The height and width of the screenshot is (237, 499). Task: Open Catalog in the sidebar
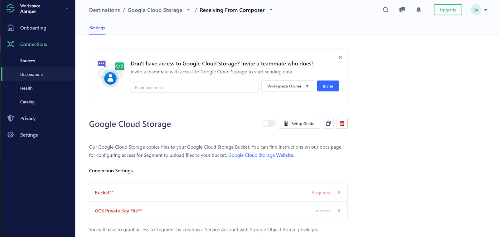coord(27,102)
